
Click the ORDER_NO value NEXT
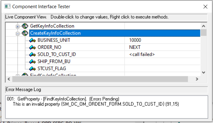click(135, 47)
